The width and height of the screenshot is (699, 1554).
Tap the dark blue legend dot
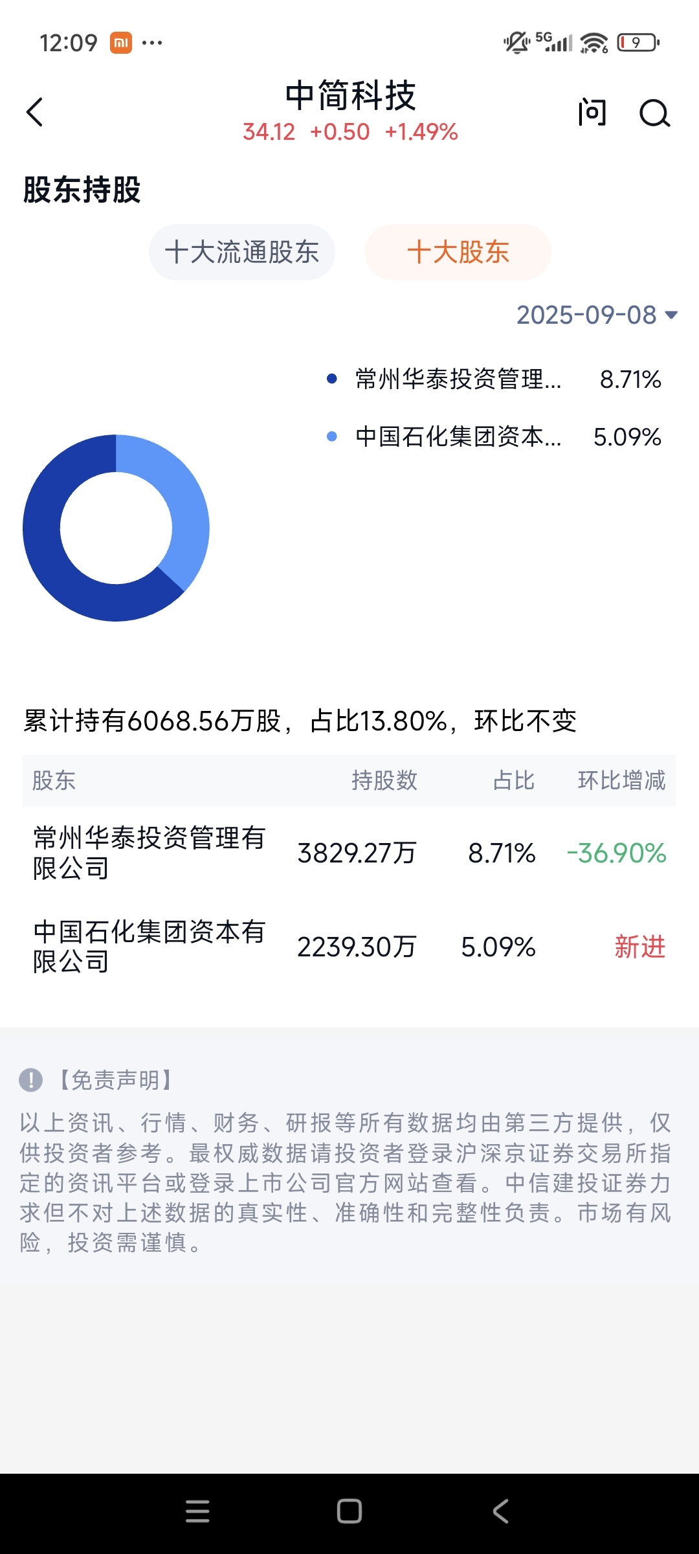(332, 379)
